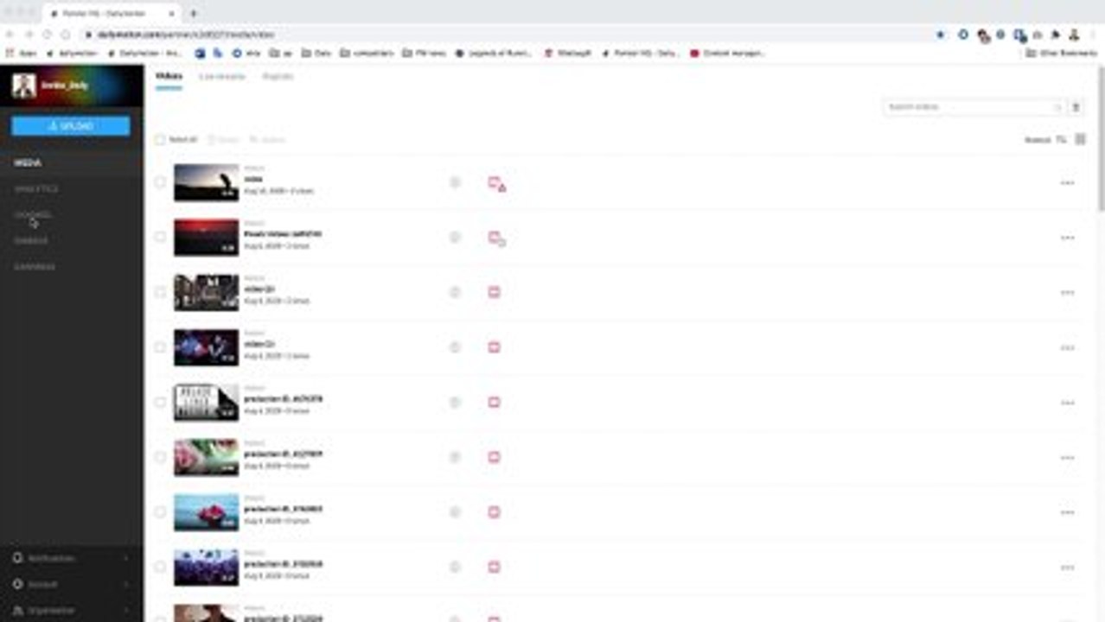
Task: Switch to the Live streams tab
Action: pyautogui.click(x=222, y=76)
